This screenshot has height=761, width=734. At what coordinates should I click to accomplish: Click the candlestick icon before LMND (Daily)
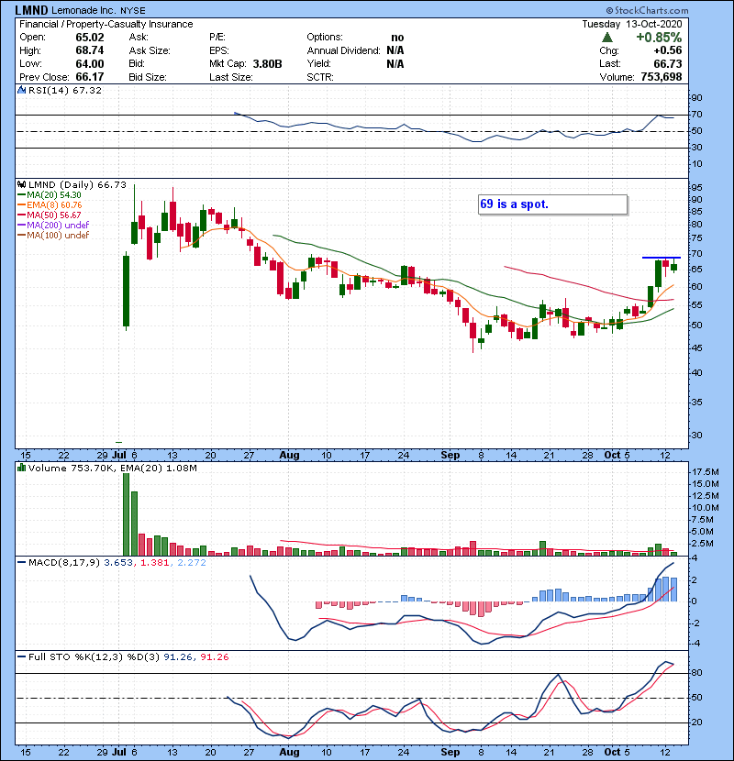(21, 185)
